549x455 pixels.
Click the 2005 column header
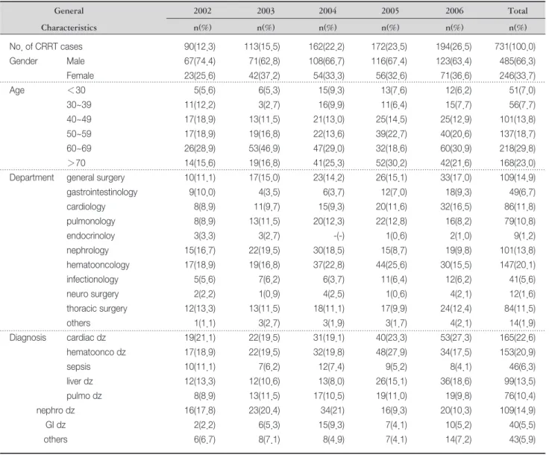coord(390,11)
